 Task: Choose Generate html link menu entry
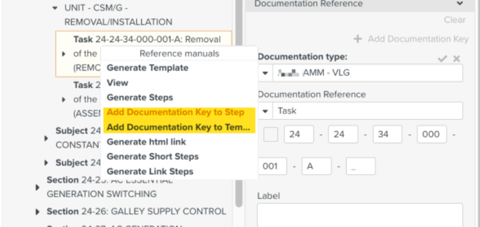147,142
